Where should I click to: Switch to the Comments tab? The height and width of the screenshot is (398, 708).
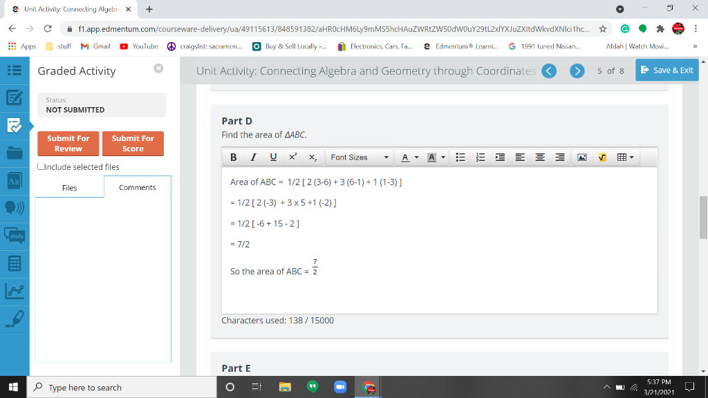tap(137, 187)
